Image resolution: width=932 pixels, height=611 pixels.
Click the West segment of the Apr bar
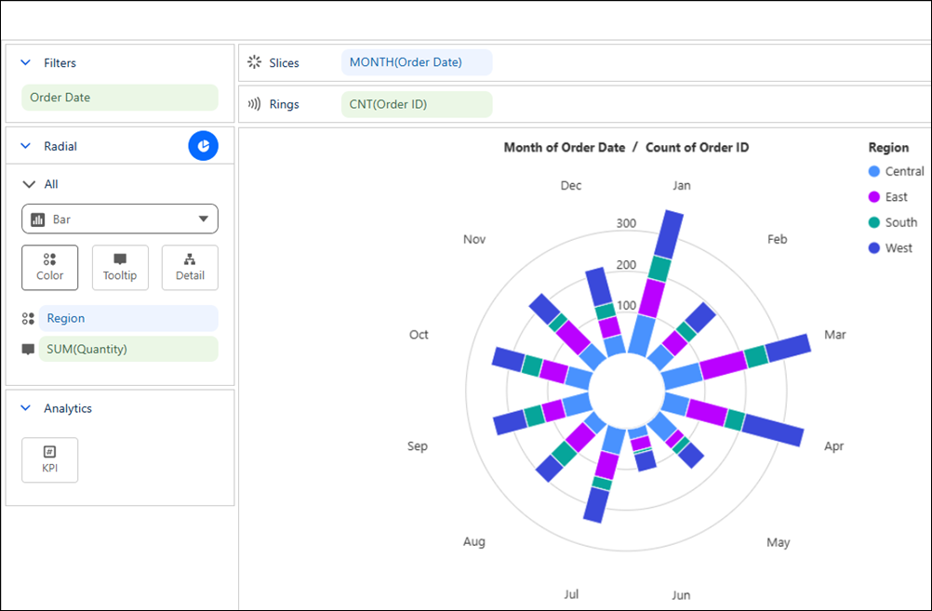(x=773, y=430)
